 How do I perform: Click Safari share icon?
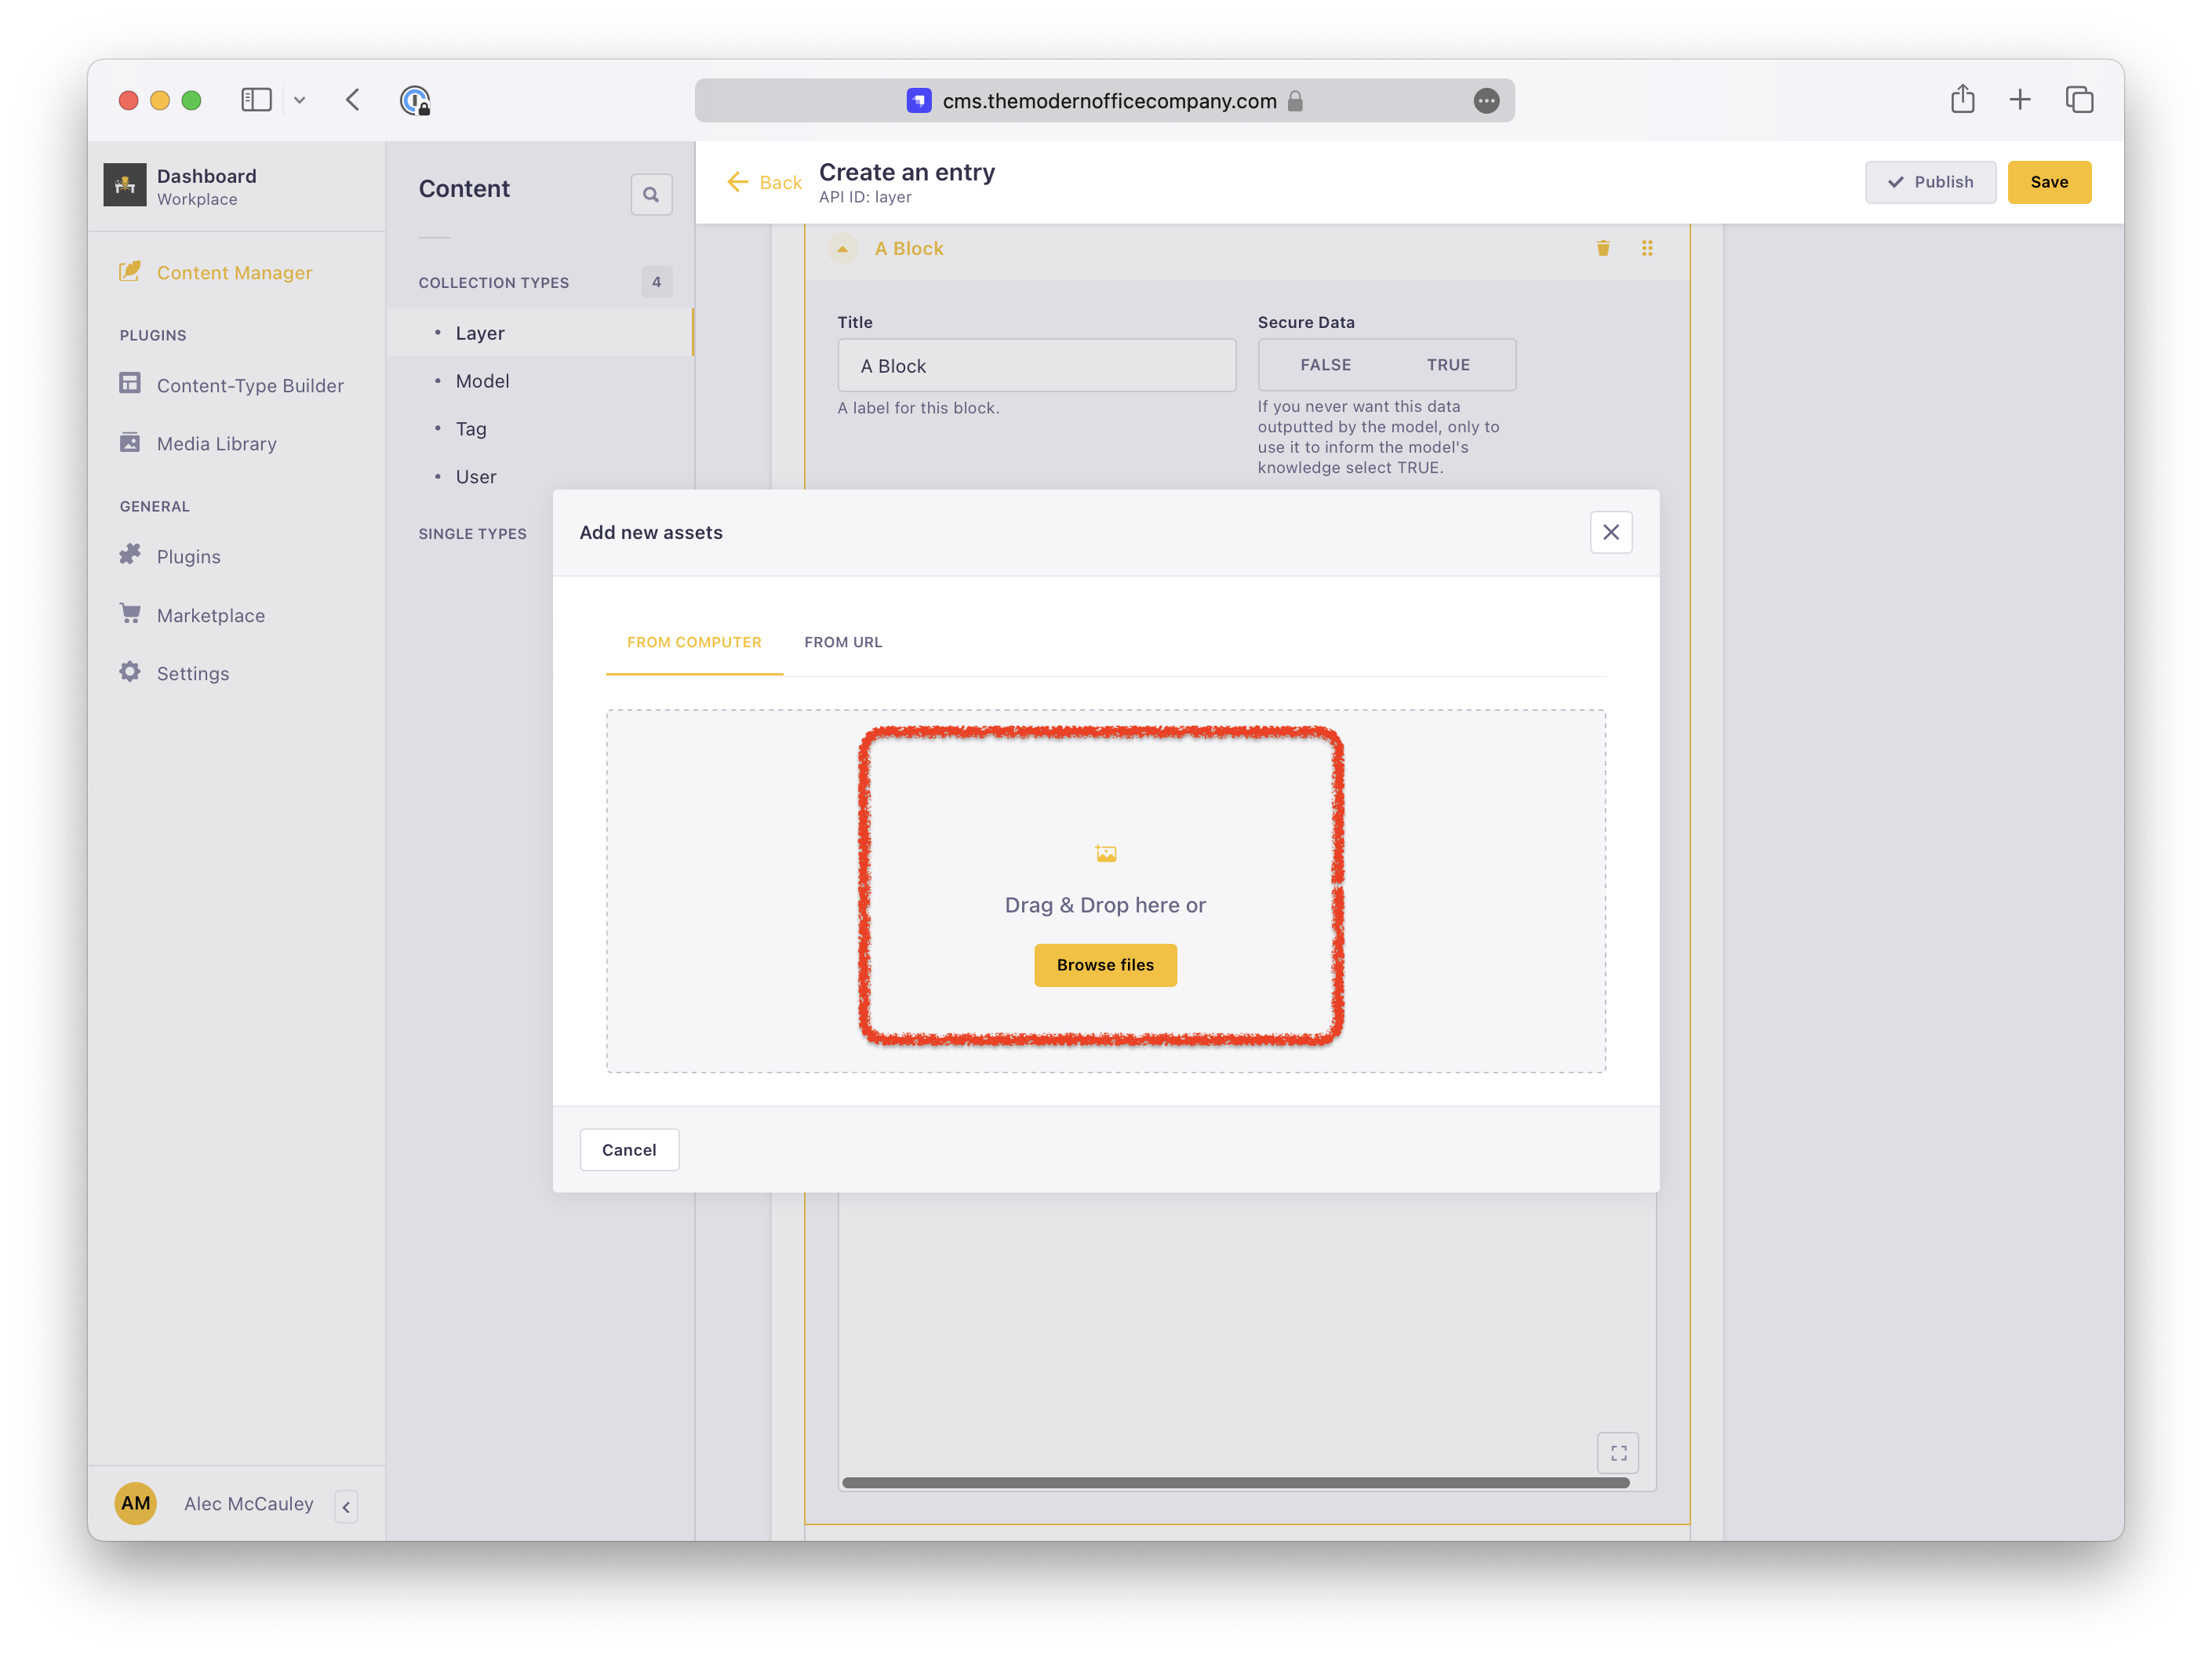click(x=1962, y=100)
